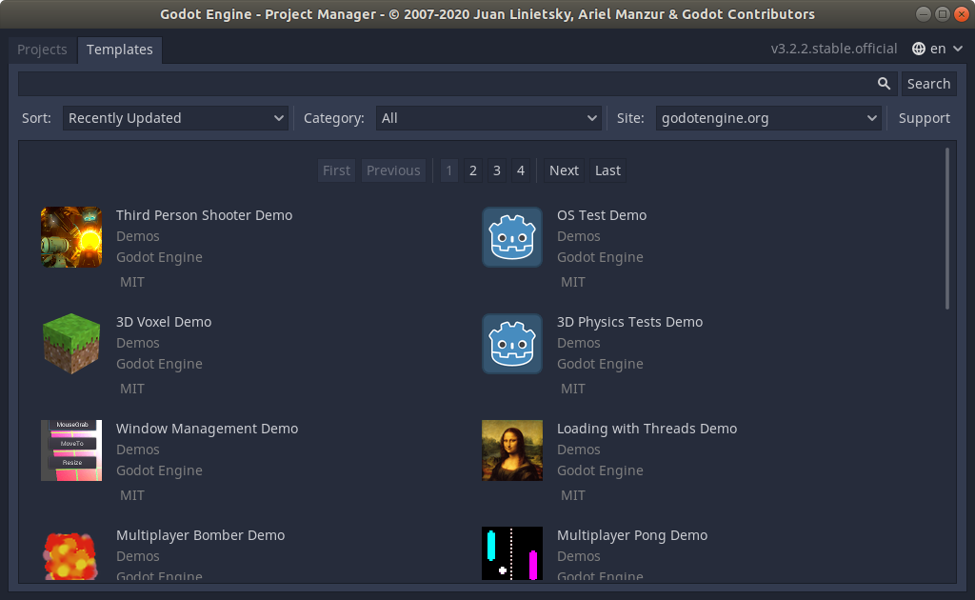
Task: Open the Loading with Threads Demo title
Action: point(647,429)
